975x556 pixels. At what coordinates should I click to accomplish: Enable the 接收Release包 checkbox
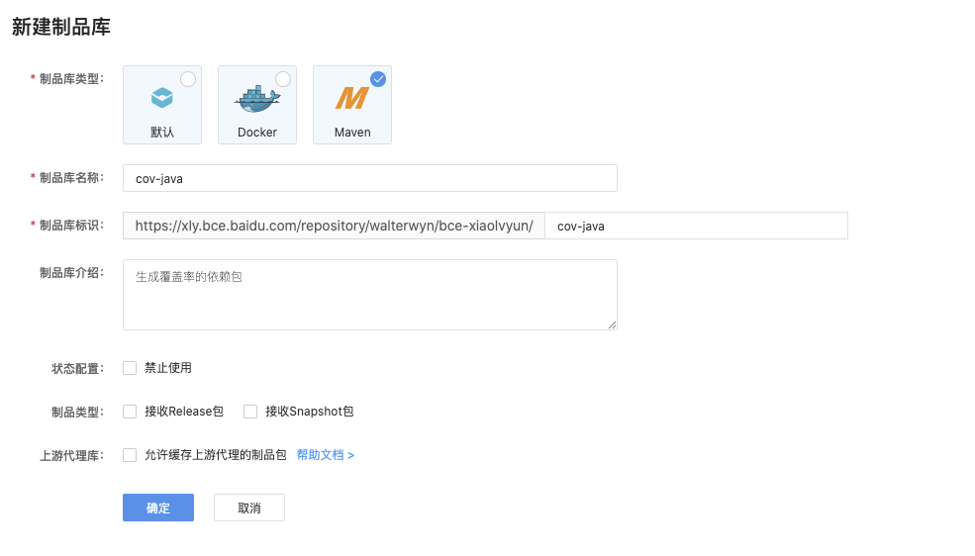pos(130,412)
